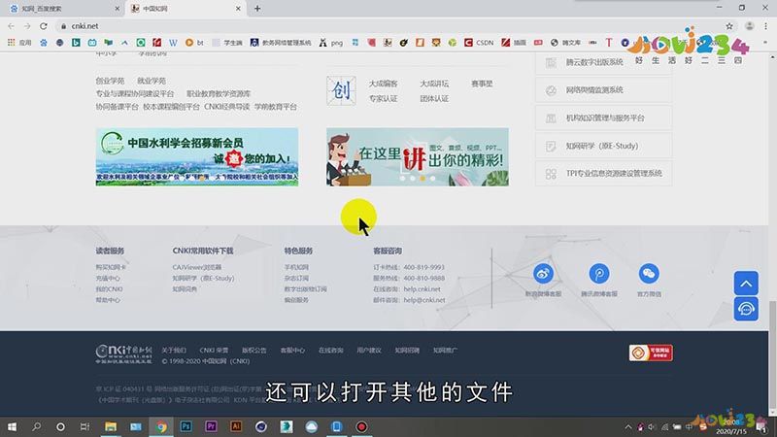Open the 帮助中心 link

click(108, 300)
